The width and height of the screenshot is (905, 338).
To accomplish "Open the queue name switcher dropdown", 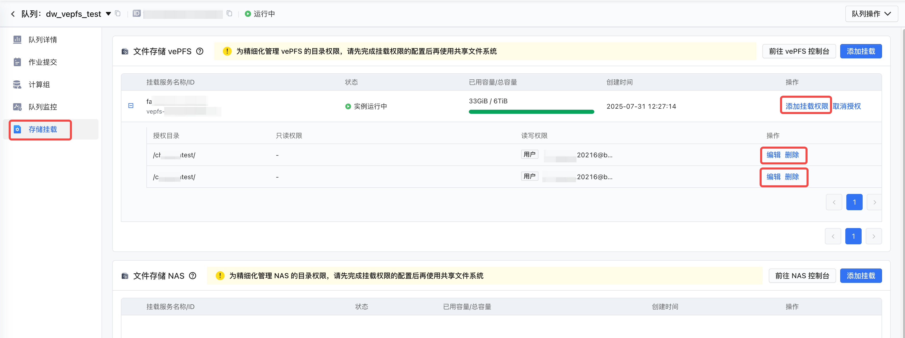I will pyautogui.click(x=109, y=14).
